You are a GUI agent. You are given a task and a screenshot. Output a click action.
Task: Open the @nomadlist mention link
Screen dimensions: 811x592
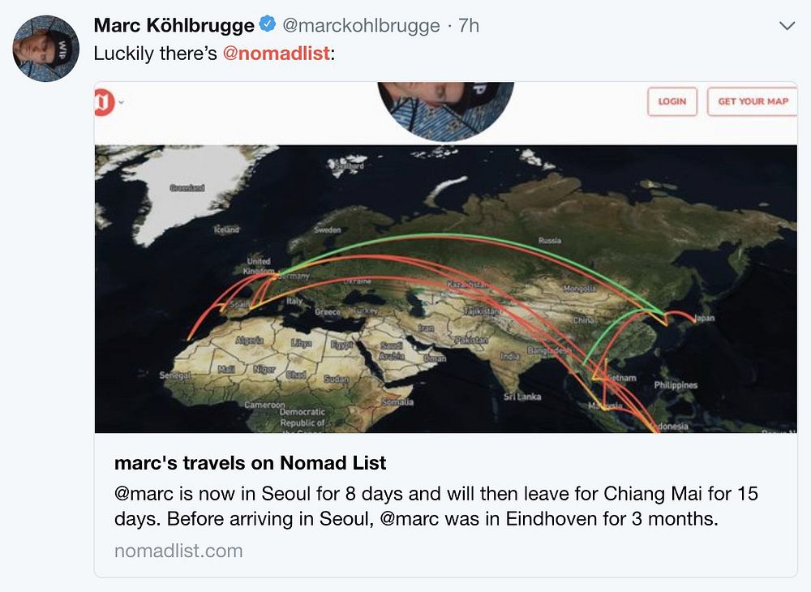277,54
